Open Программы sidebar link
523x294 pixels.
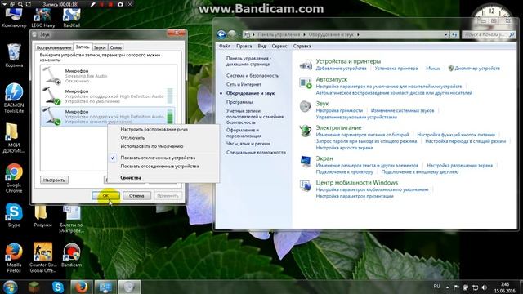coord(239,102)
